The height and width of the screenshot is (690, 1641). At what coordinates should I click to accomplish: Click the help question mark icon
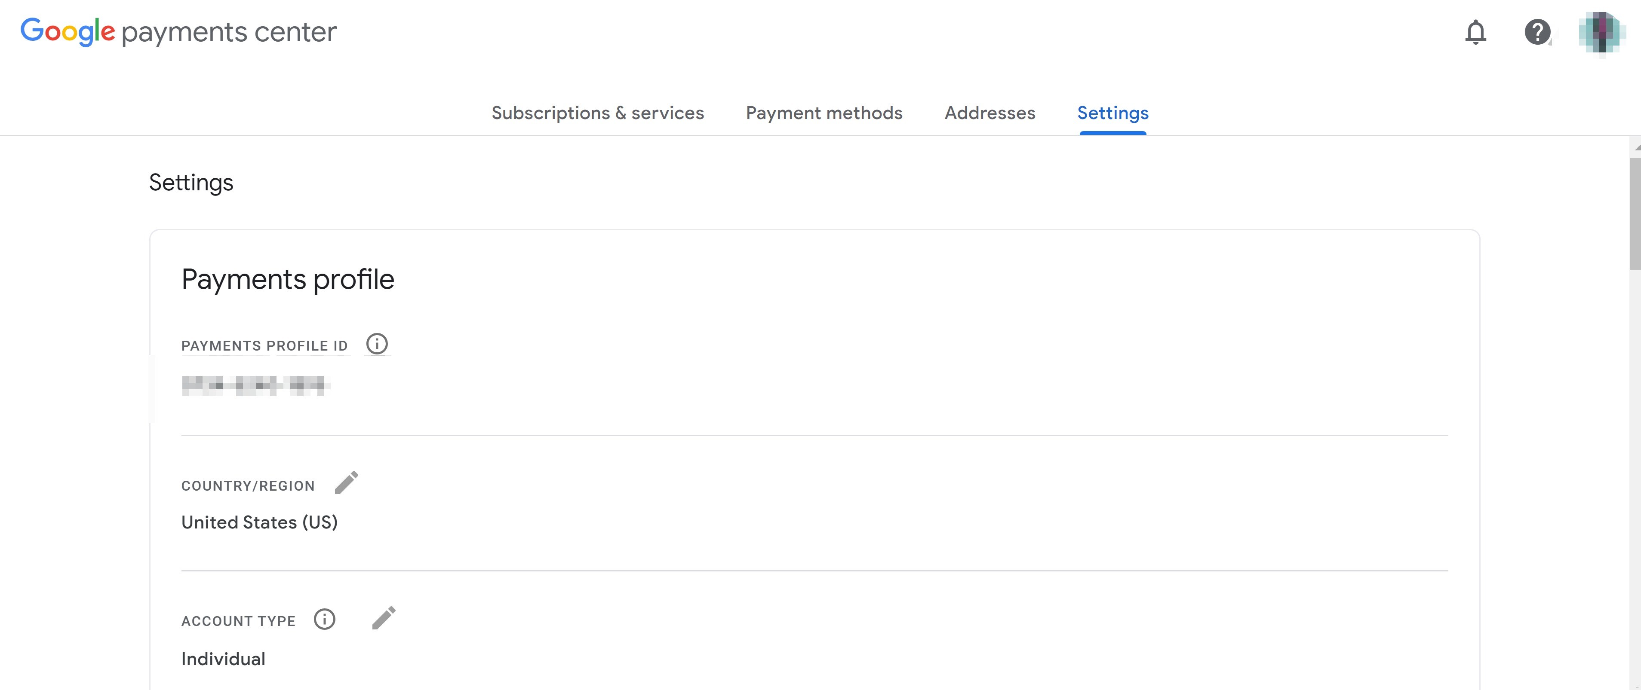(1537, 32)
